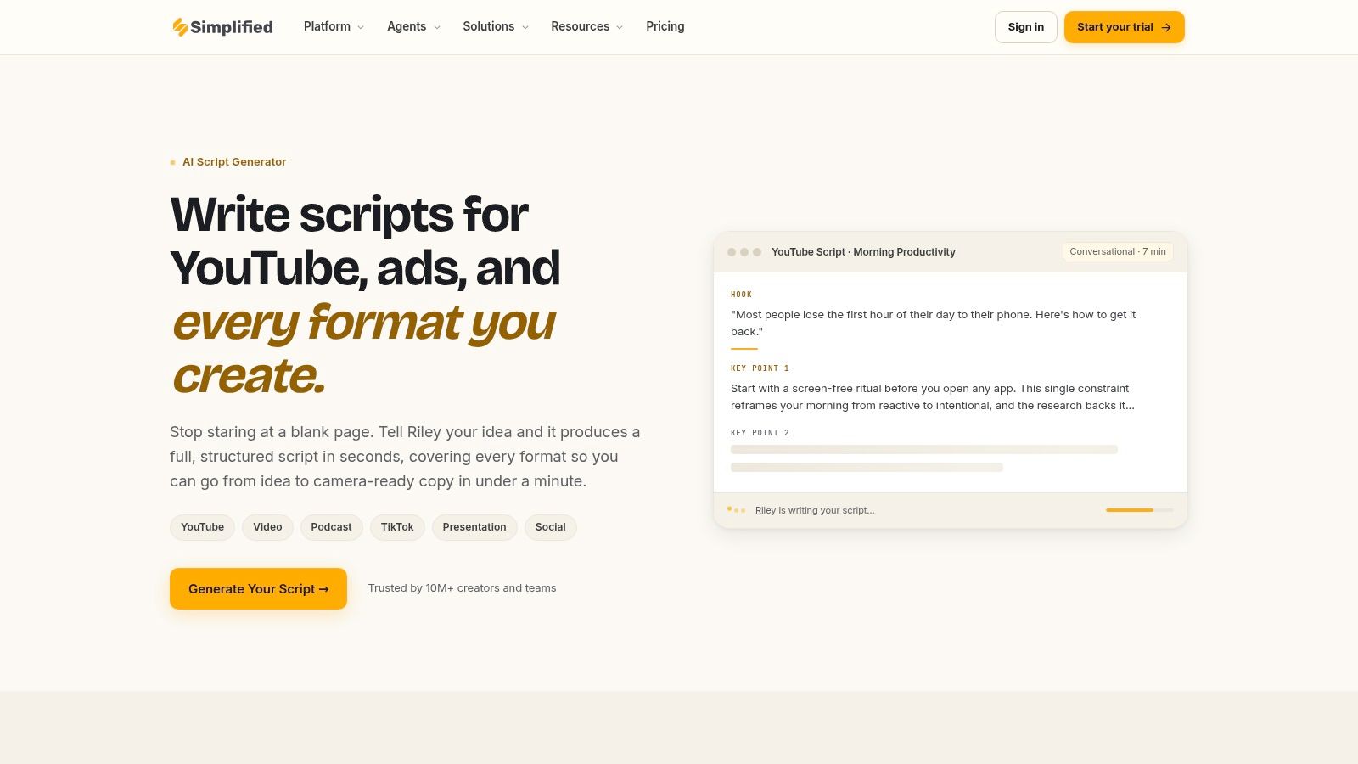Viewport: 1358px width, 764px height.
Task: Click the HOOK section label
Action: [741, 295]
